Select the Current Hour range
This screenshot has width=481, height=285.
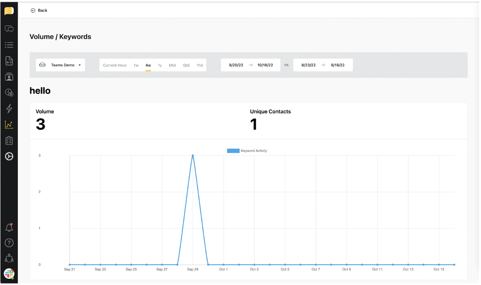pyautogui.click(x=115, y=65)
